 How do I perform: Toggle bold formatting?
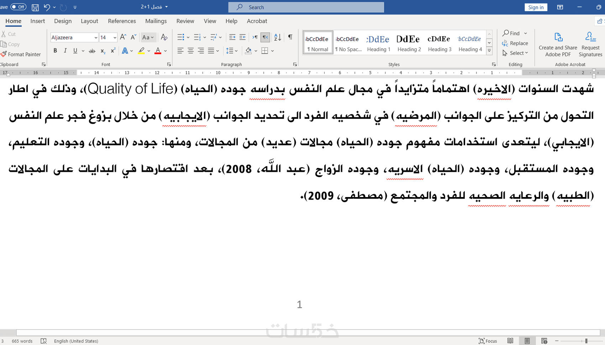coord(55,51)
